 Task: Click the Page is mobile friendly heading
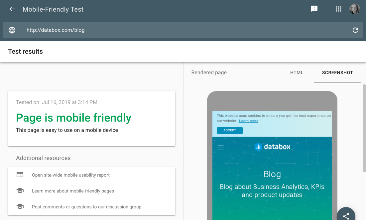(73, 117)
